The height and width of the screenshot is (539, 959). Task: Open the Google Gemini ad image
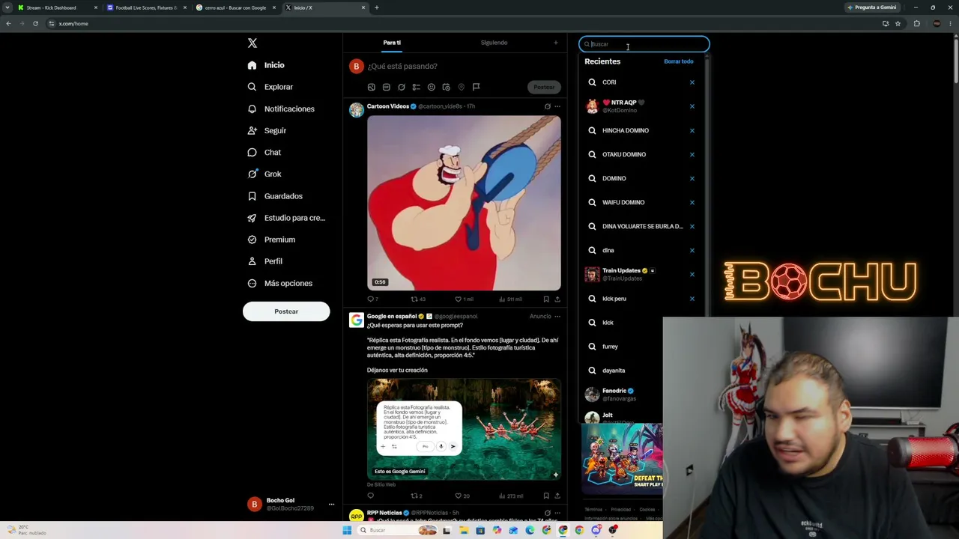pos(464,429)
